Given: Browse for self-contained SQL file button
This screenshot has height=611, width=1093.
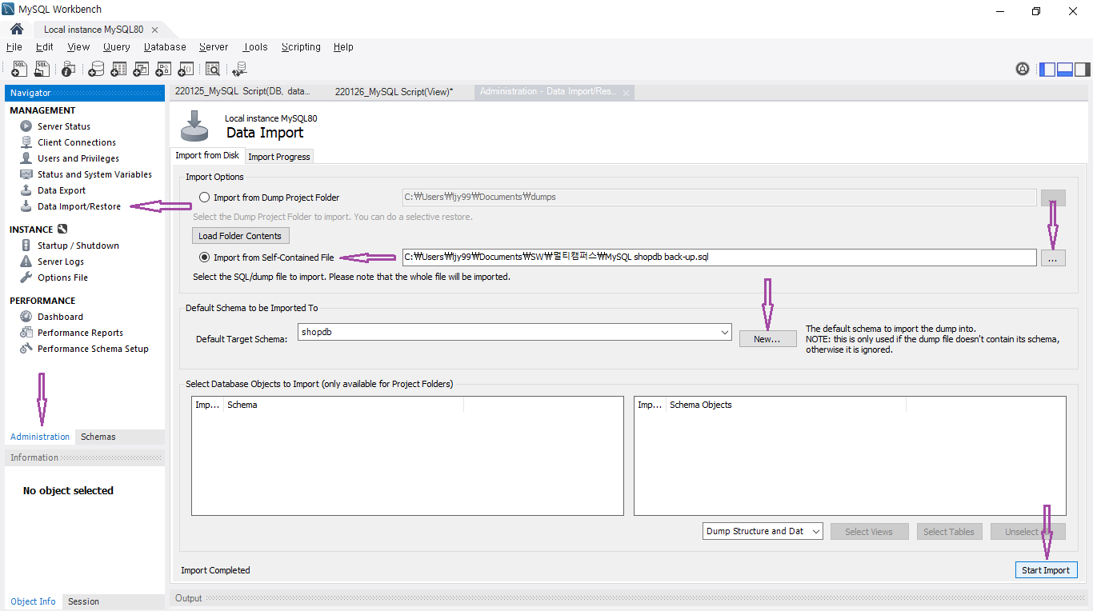Looking at the screenshot, I should point(1053,258).
